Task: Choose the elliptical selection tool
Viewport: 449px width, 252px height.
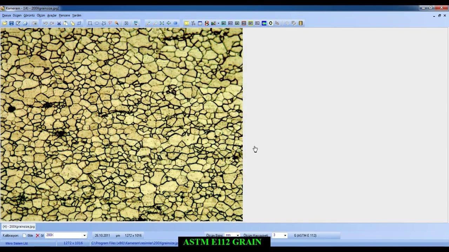Action: pos(97,23)
